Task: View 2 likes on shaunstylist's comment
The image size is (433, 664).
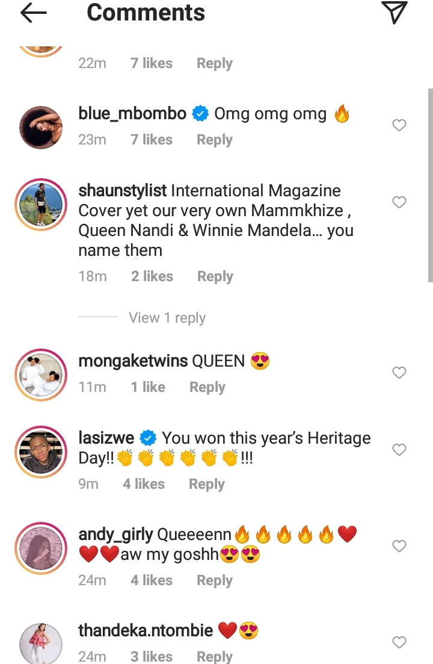Action: (152, 276)
